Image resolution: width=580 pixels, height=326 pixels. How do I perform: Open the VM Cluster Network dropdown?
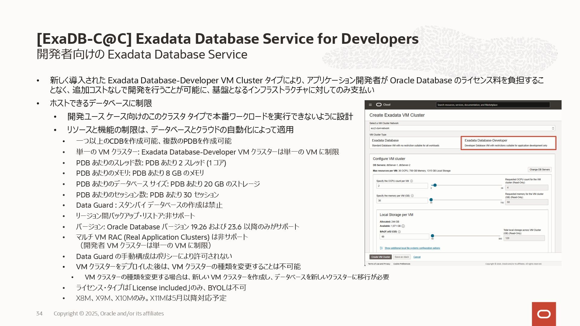tap(462, 128)
